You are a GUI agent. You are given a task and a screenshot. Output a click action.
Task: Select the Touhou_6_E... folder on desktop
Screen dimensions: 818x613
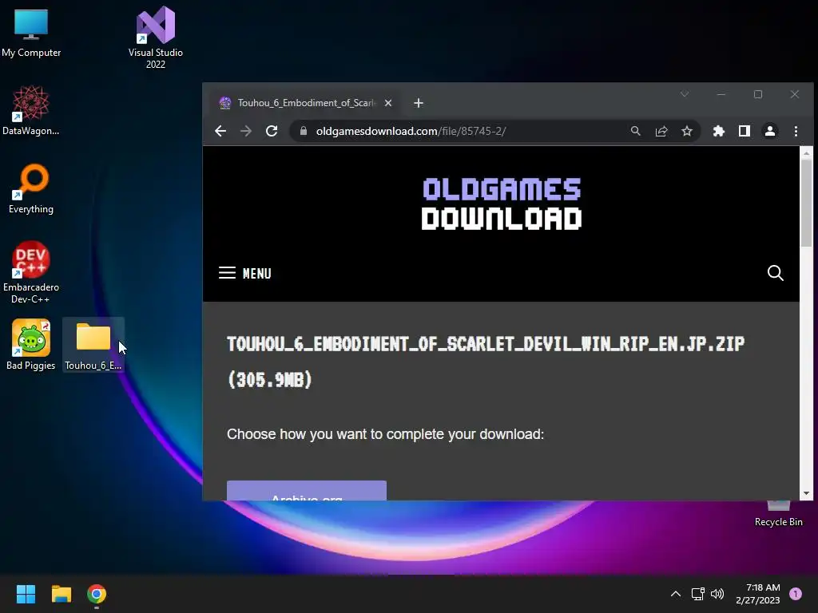pos(93,345)
